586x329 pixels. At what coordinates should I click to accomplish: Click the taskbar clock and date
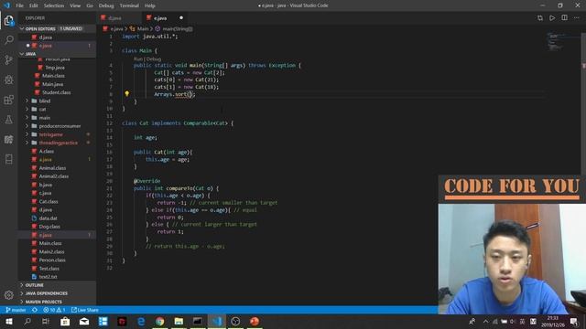[x=553, y=321]
